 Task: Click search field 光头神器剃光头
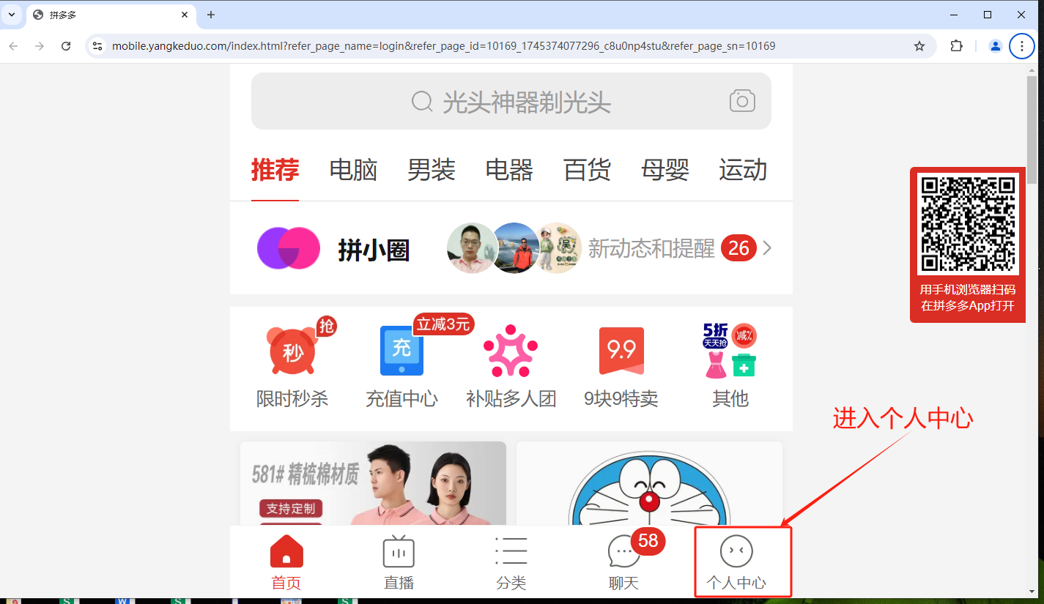(511, 101)
